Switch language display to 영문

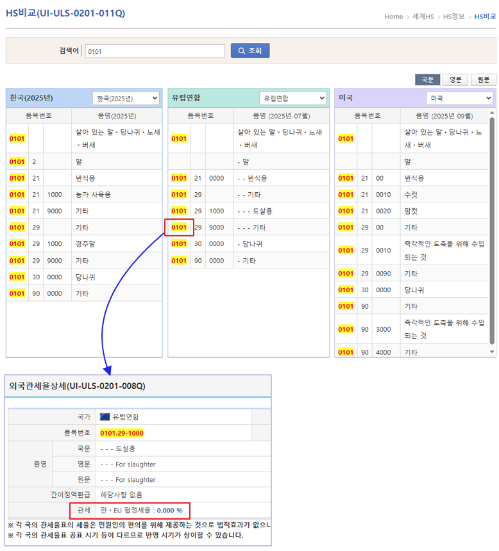(x=455, y=79)
